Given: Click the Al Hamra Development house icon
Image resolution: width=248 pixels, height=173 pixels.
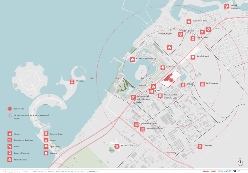Looking at the screenshot, I should tap(132, 59).
